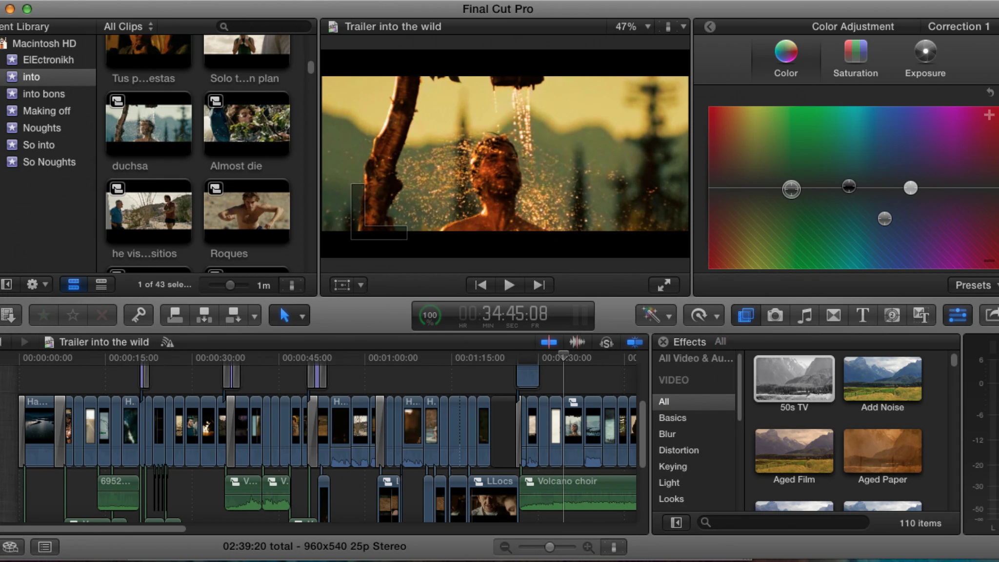
Task: Click the All Video & Audio filter tab
Action: click(x=695, y=358)
